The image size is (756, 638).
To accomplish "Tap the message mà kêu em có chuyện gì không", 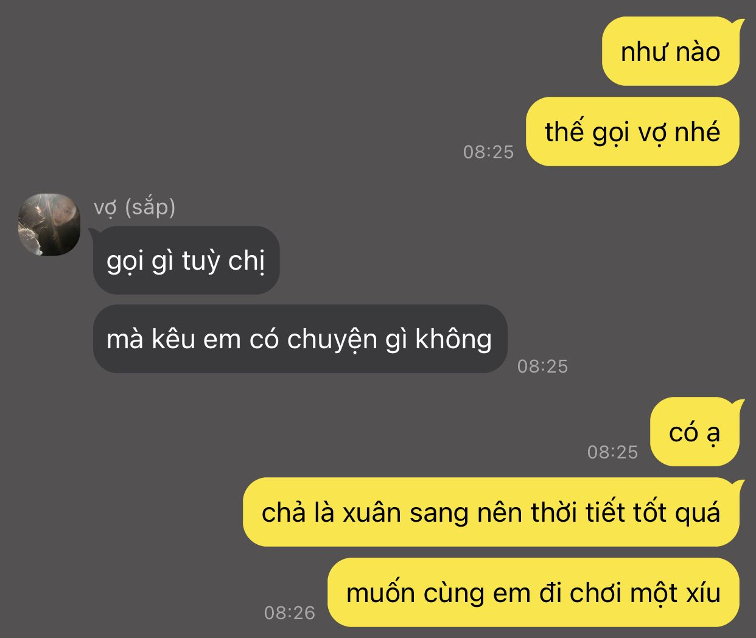I will 299,339.
